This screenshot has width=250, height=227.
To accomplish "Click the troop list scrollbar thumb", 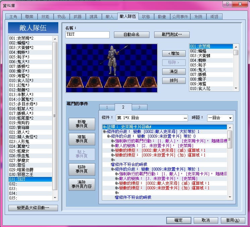I will tap(55, 116).
